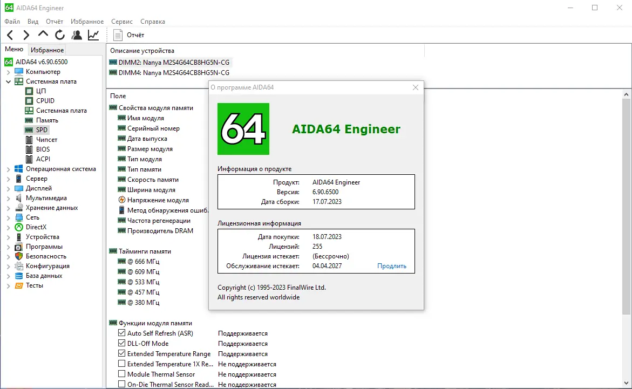Screen dimensions: 632x389
Task: Expand the Конфигурация tree node
Action: point(9,266)
